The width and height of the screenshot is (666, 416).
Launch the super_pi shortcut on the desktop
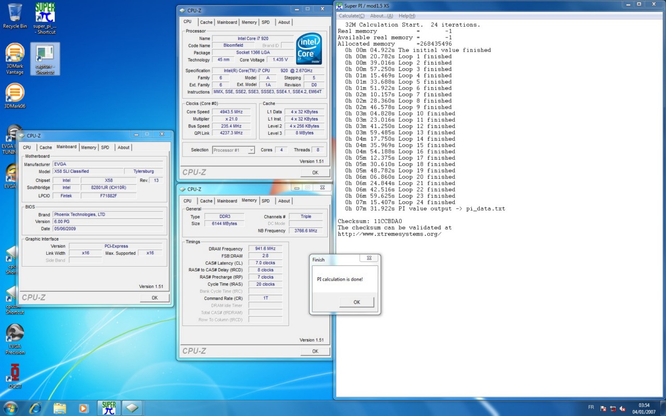pyautogui.click(x=45, y=18)
